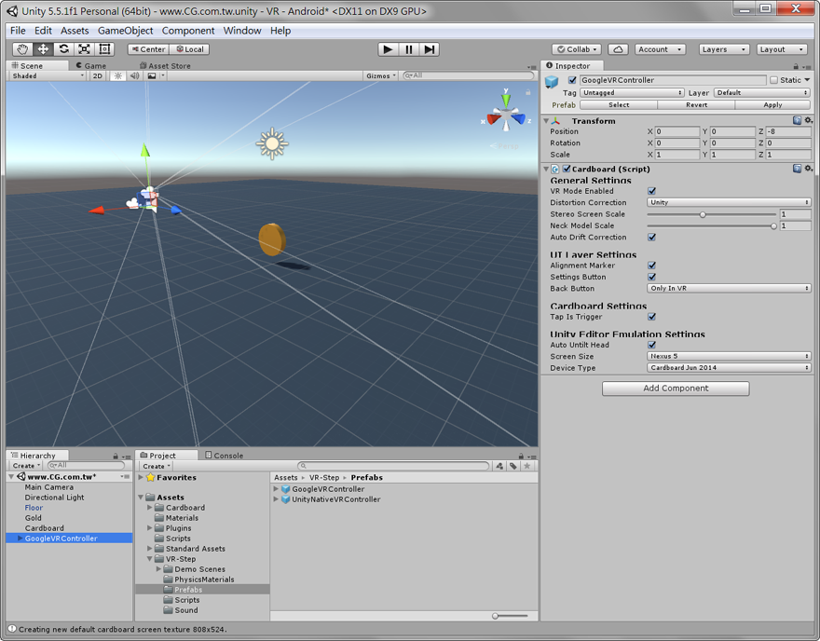Select the Rotate tool
820x641 pixels.
coord(63,49)
